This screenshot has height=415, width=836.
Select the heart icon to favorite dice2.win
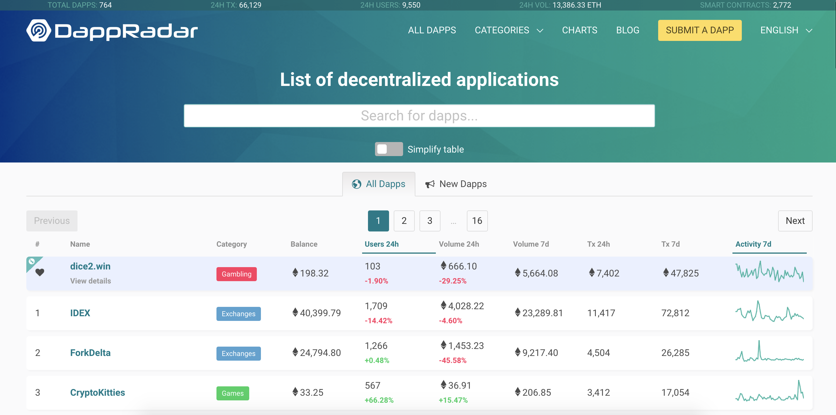(x=40, y=272)
